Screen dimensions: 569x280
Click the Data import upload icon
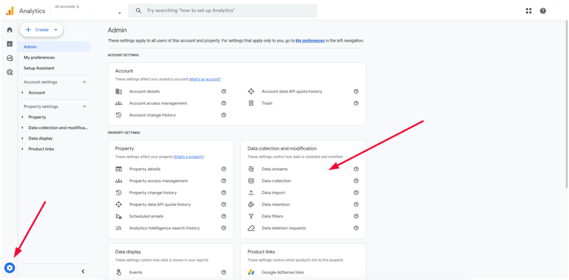[251, 192]
